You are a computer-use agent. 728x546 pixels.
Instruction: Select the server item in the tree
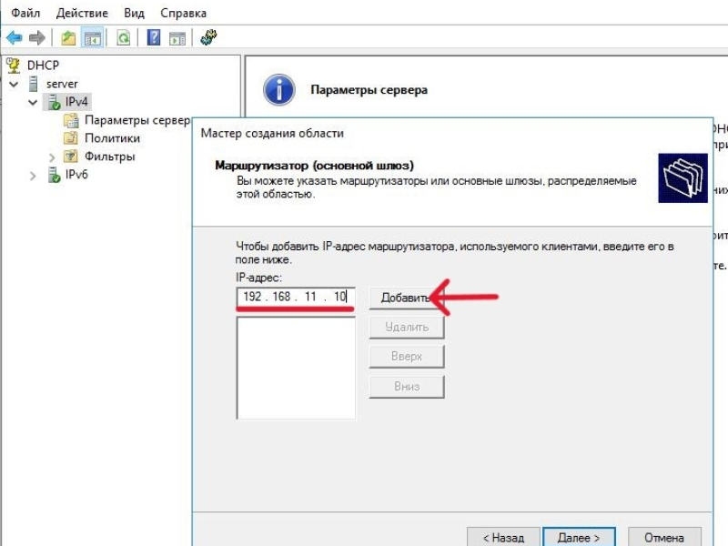click(62, 84)
